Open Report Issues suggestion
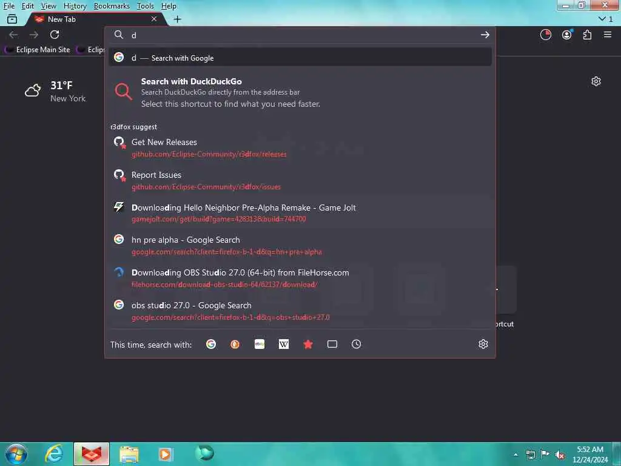621x466 pixels. point(300,180)
